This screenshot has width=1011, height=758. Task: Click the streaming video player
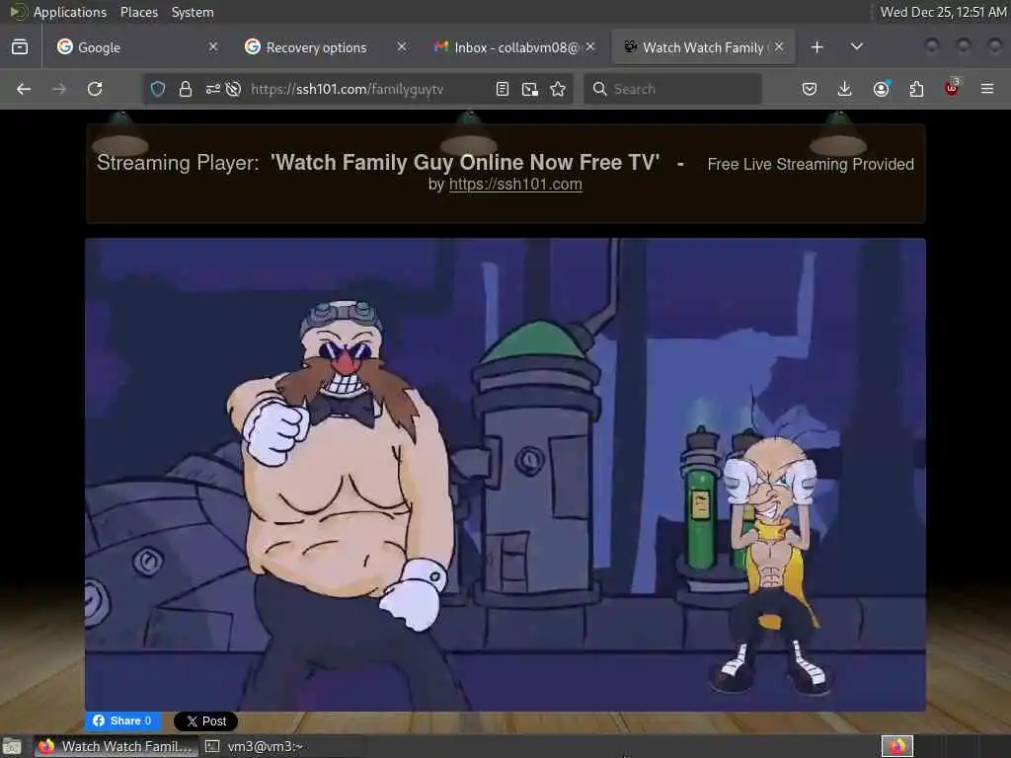tap(505, 475)
